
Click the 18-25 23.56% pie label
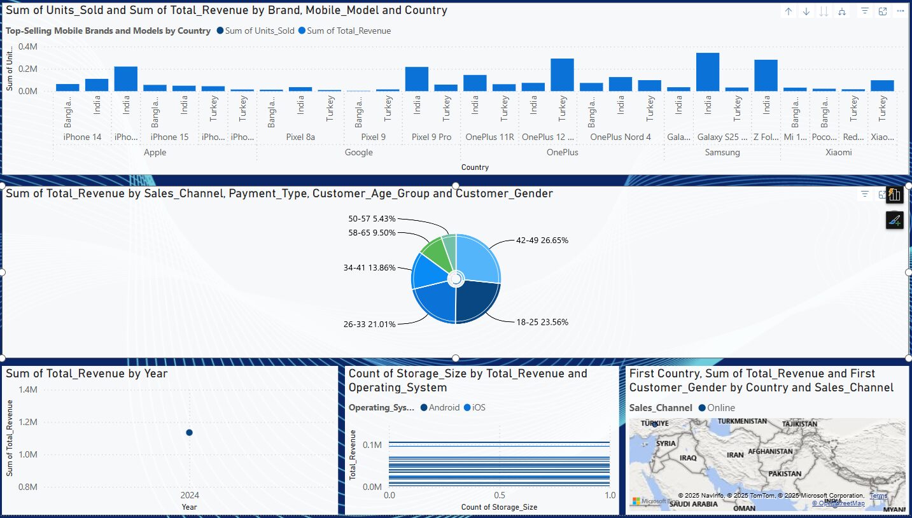coord(542,322)
